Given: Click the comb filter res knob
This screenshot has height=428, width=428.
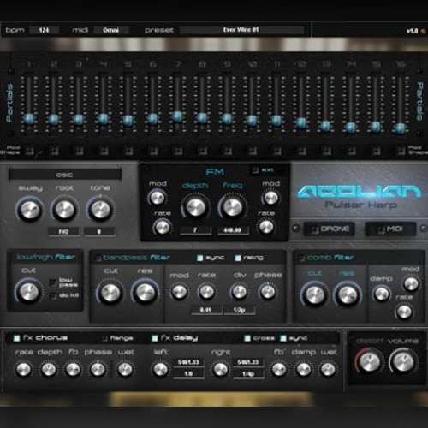Looking at the screenshot, I should tap(348, 294).
